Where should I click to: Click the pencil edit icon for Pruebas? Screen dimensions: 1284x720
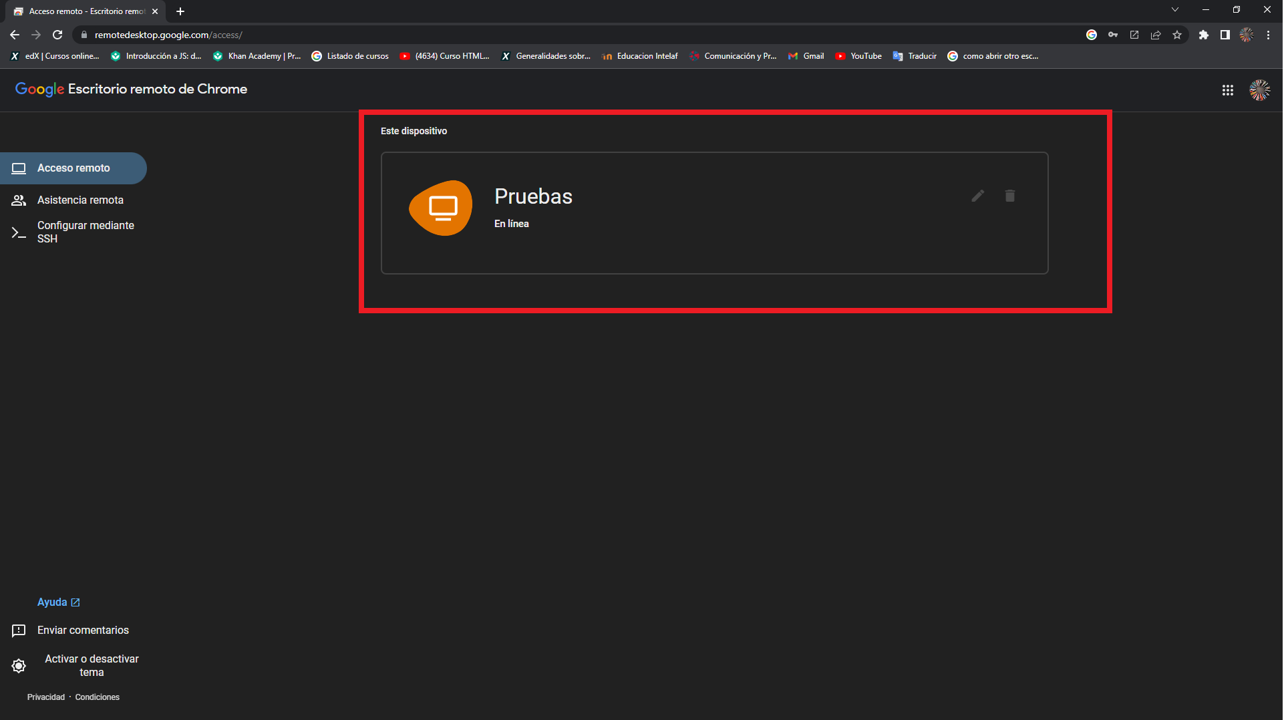[978, 196]
